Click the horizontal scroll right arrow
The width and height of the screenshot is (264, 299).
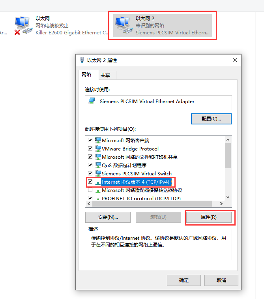coord(221,204)
